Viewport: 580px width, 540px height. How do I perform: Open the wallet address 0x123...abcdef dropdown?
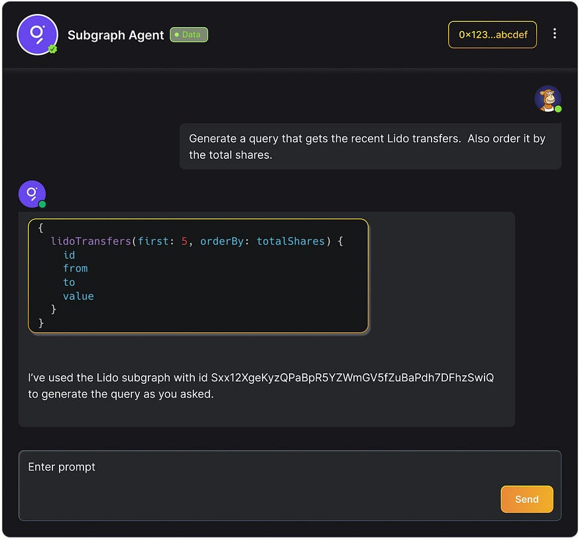point(493,34)
